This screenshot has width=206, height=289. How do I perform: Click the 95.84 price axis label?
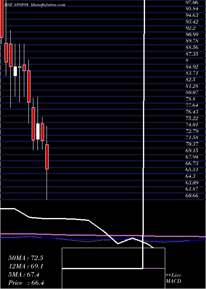192,9
